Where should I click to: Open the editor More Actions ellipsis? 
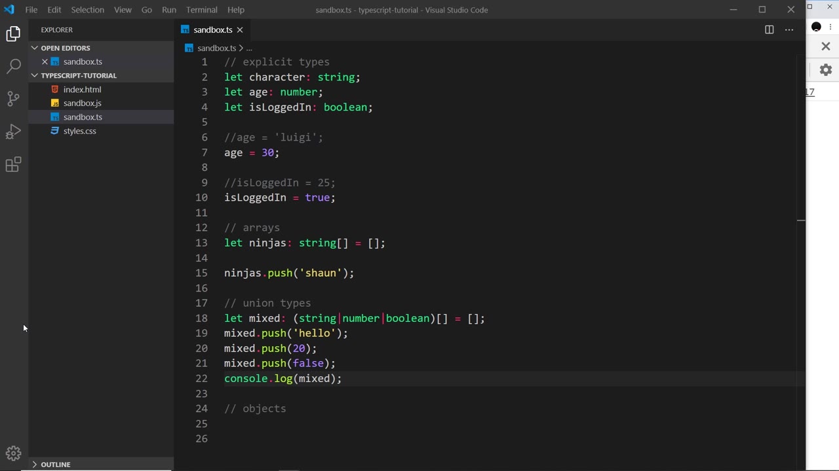tap(789, 29)
